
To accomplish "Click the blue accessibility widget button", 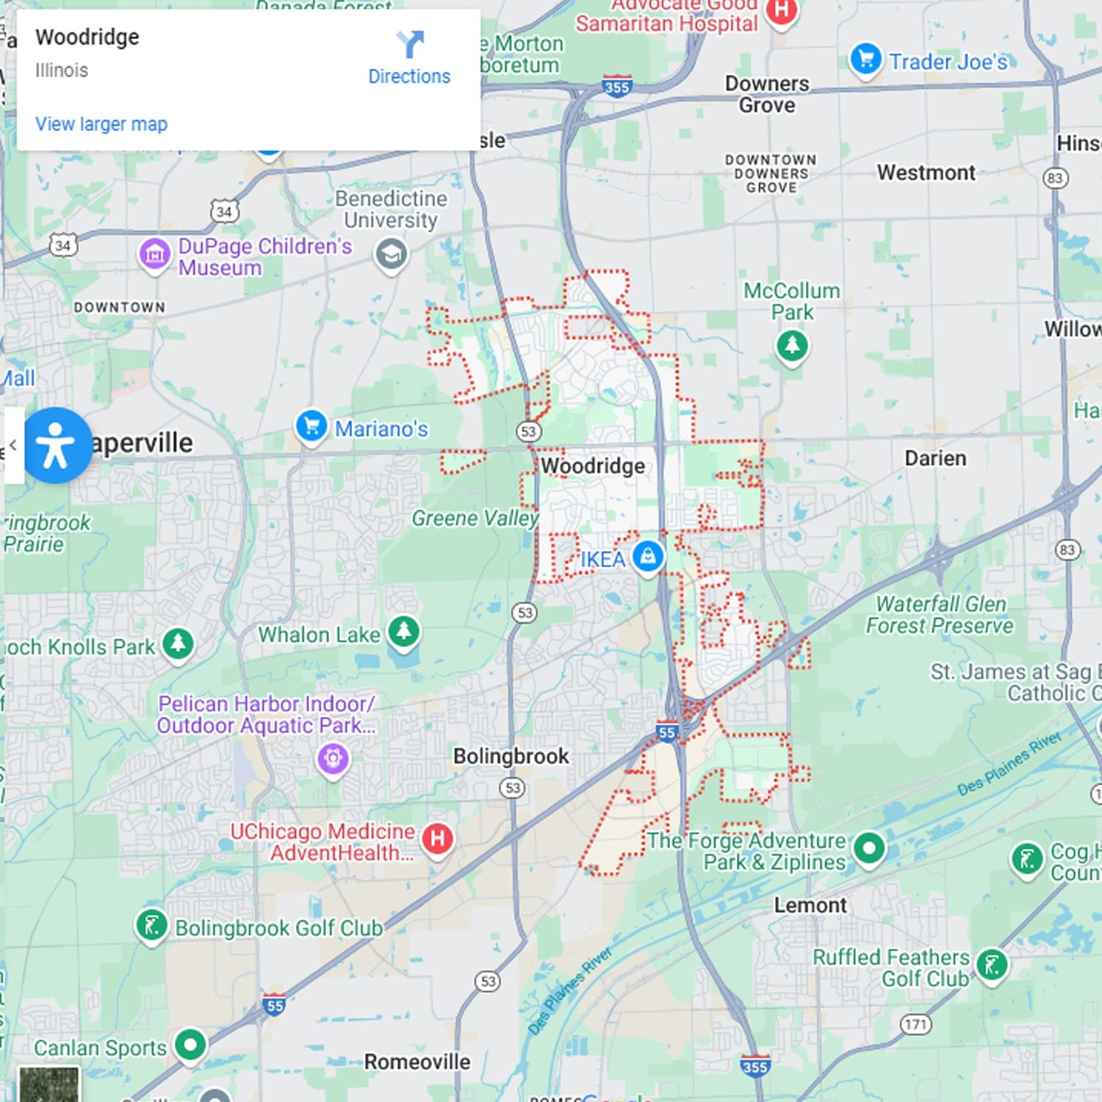I will pyautogui.click(x=55, y=445).
